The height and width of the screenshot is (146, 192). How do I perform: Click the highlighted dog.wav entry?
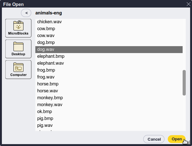pyautogui.click(x=109, y=50)
